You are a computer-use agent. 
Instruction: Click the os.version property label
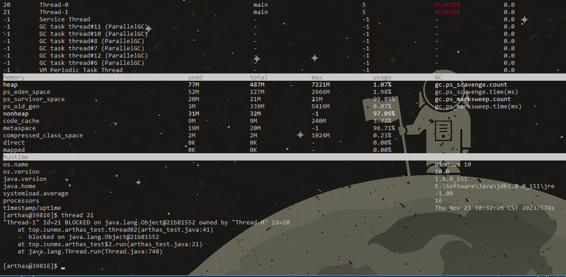point(21,172)
